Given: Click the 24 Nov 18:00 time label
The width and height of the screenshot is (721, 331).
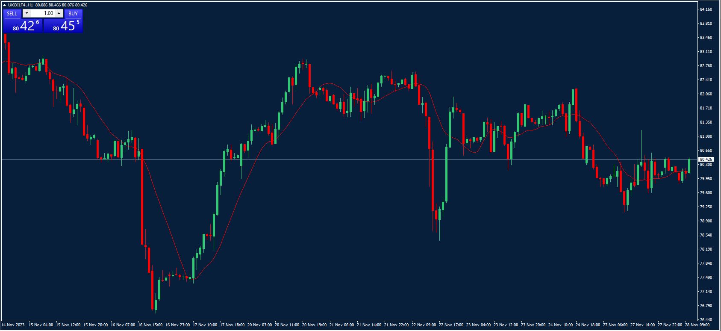Looking at the screenshot, I should pos(588,325).
